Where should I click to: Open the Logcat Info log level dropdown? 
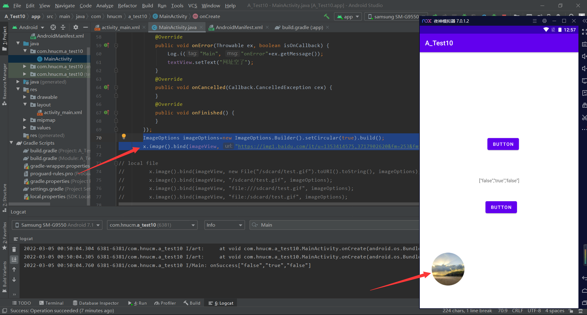tap(225, 225)
